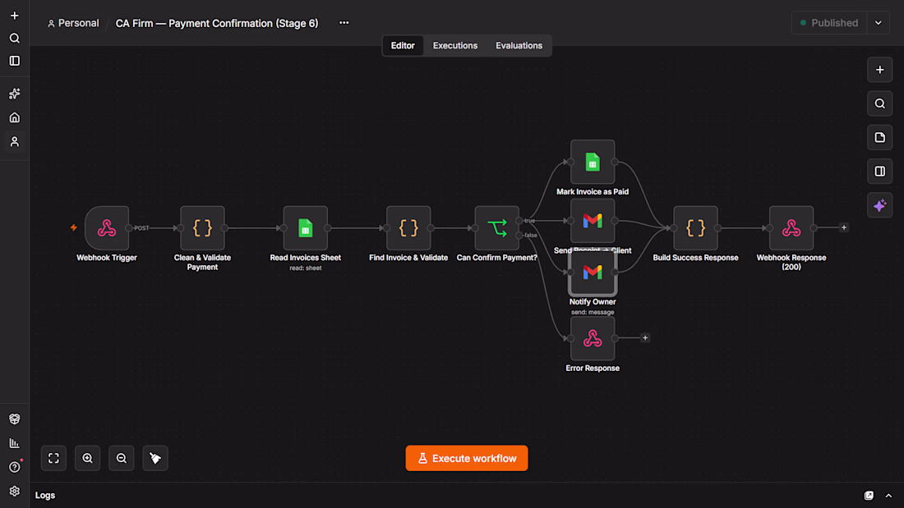Tidy up workflow nodes

tap(155, 459)
